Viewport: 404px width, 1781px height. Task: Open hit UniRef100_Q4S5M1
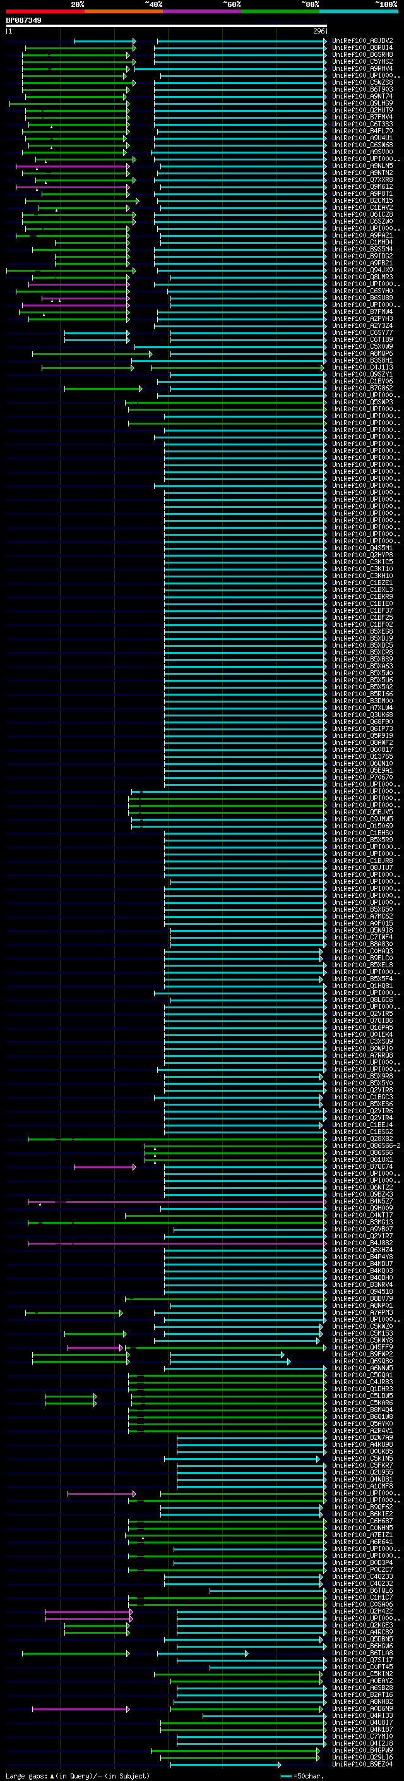point(362,548)
